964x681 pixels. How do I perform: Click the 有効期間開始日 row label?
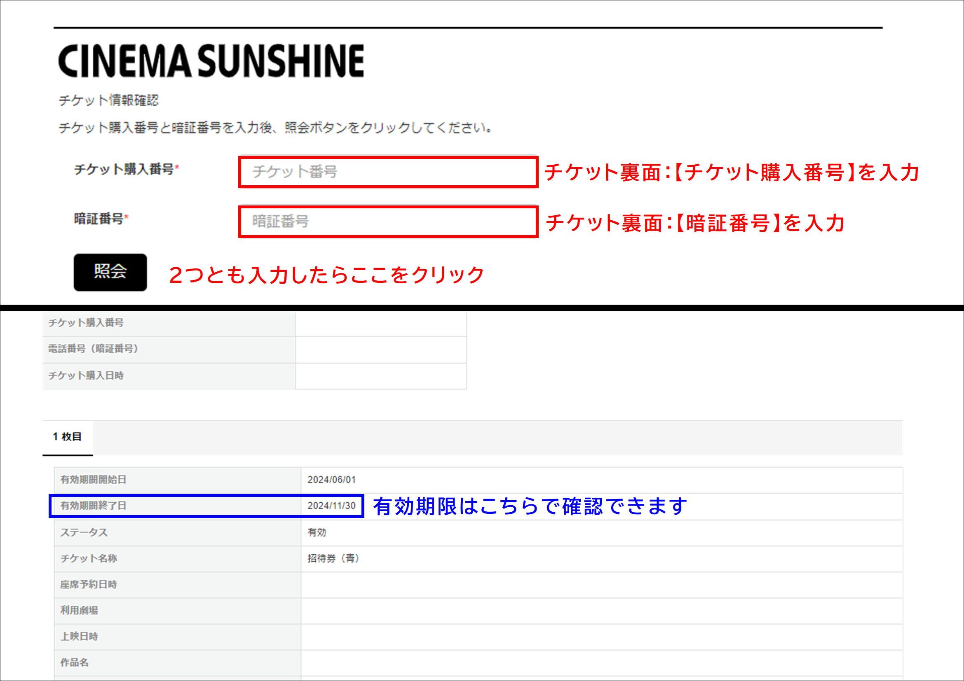click(x=93, y=480)
